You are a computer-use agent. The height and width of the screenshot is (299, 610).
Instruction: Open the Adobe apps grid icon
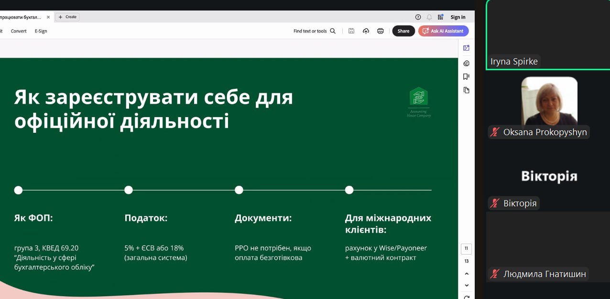tap(440, 17)
